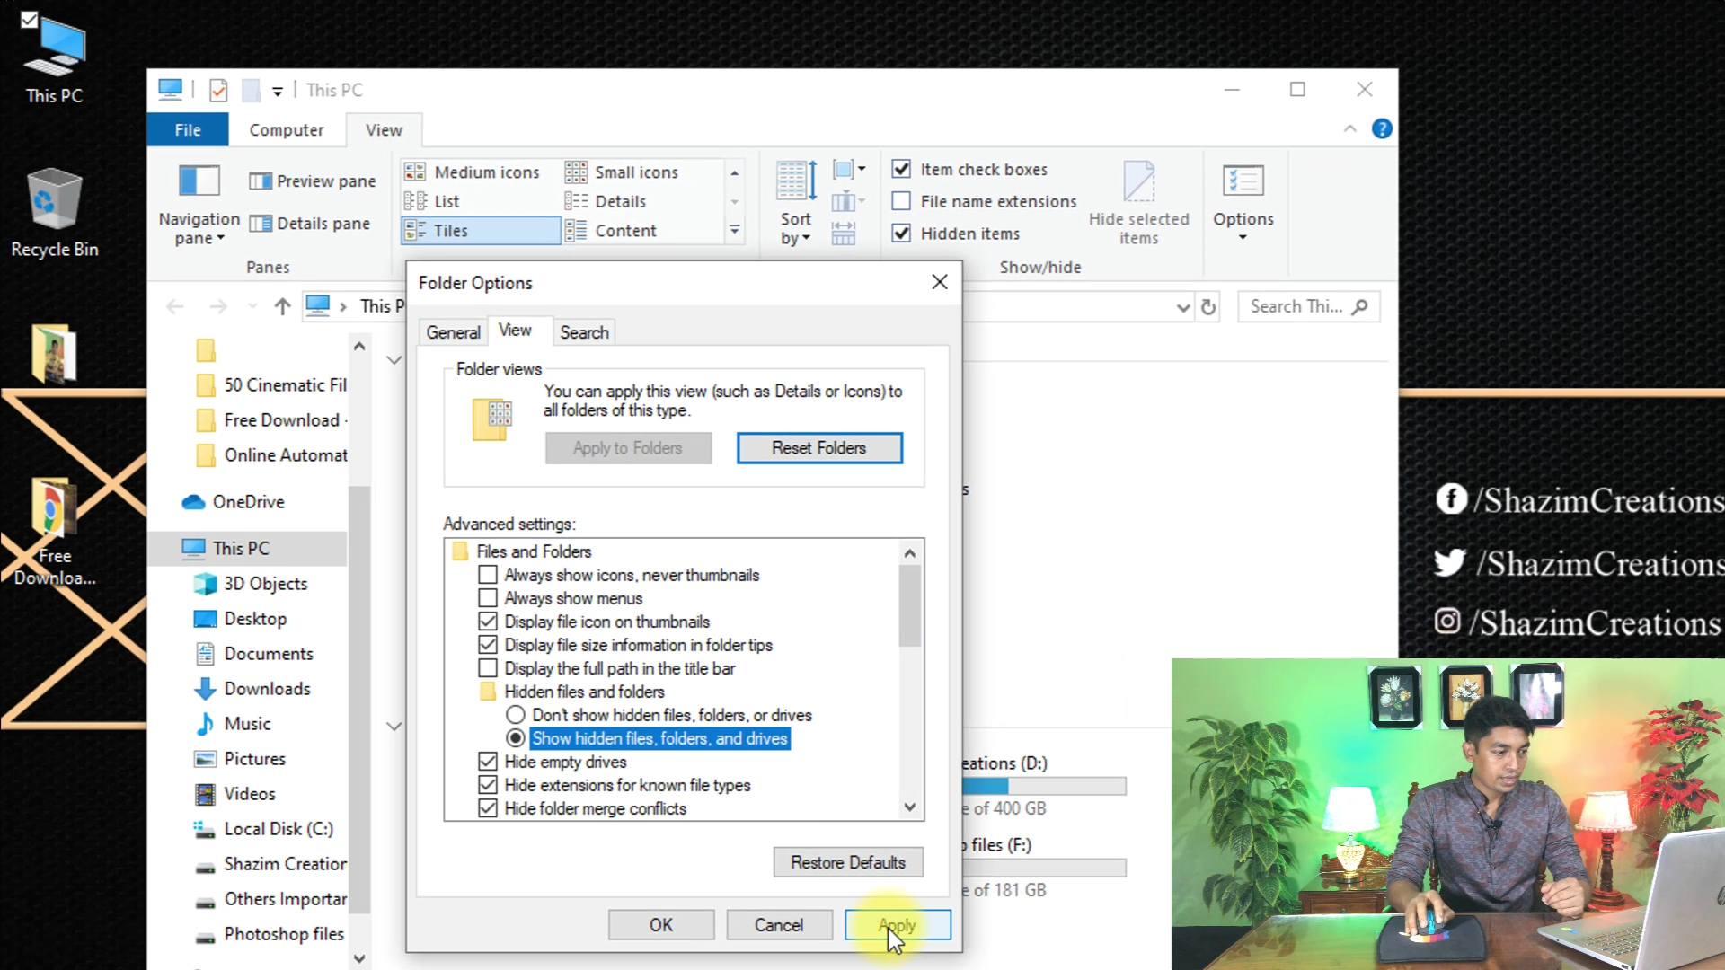Expand the address bar history dropdown
Screen dimensions: 1725x970
1183,307
